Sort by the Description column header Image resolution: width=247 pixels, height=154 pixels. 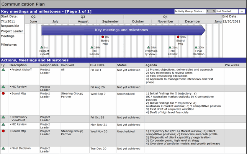point(24,65)
